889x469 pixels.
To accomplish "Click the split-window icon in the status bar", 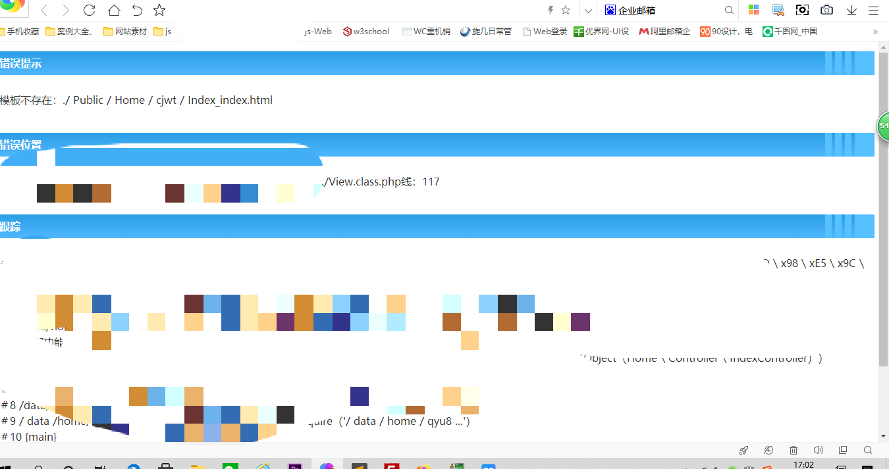I will coord(843,450).
